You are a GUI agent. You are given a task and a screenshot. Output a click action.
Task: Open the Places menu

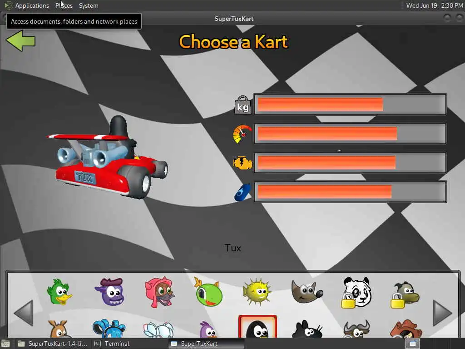[x=64, y=5]
